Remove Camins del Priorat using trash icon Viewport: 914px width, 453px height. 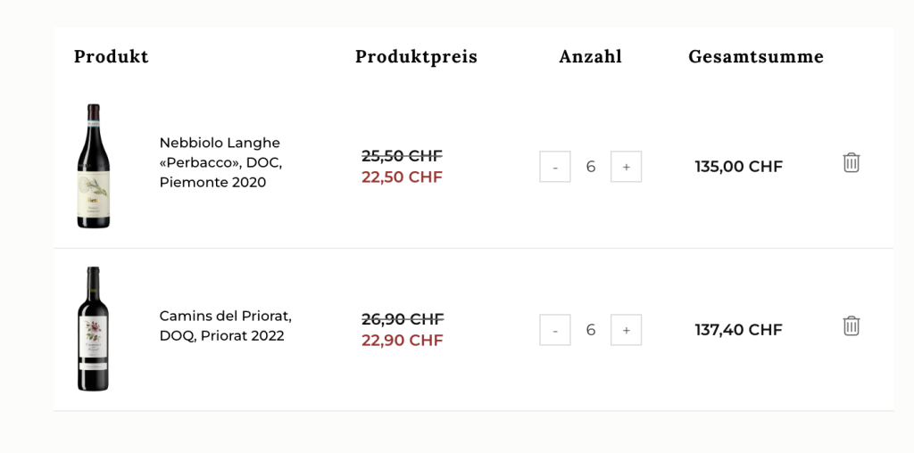pos(851,325)
